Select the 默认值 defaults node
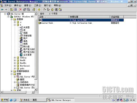Image resolution: width=137 pixels, height=103 pixels. click(x=26, y=47)
